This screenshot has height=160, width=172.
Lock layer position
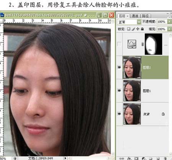pyautogui.click(x=138, y=29)
